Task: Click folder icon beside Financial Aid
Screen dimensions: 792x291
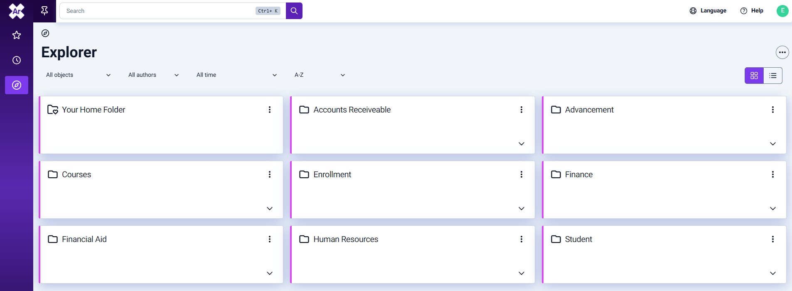Action: tap(53, 239)
